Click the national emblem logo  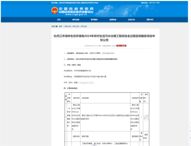[x=55, y=10]
